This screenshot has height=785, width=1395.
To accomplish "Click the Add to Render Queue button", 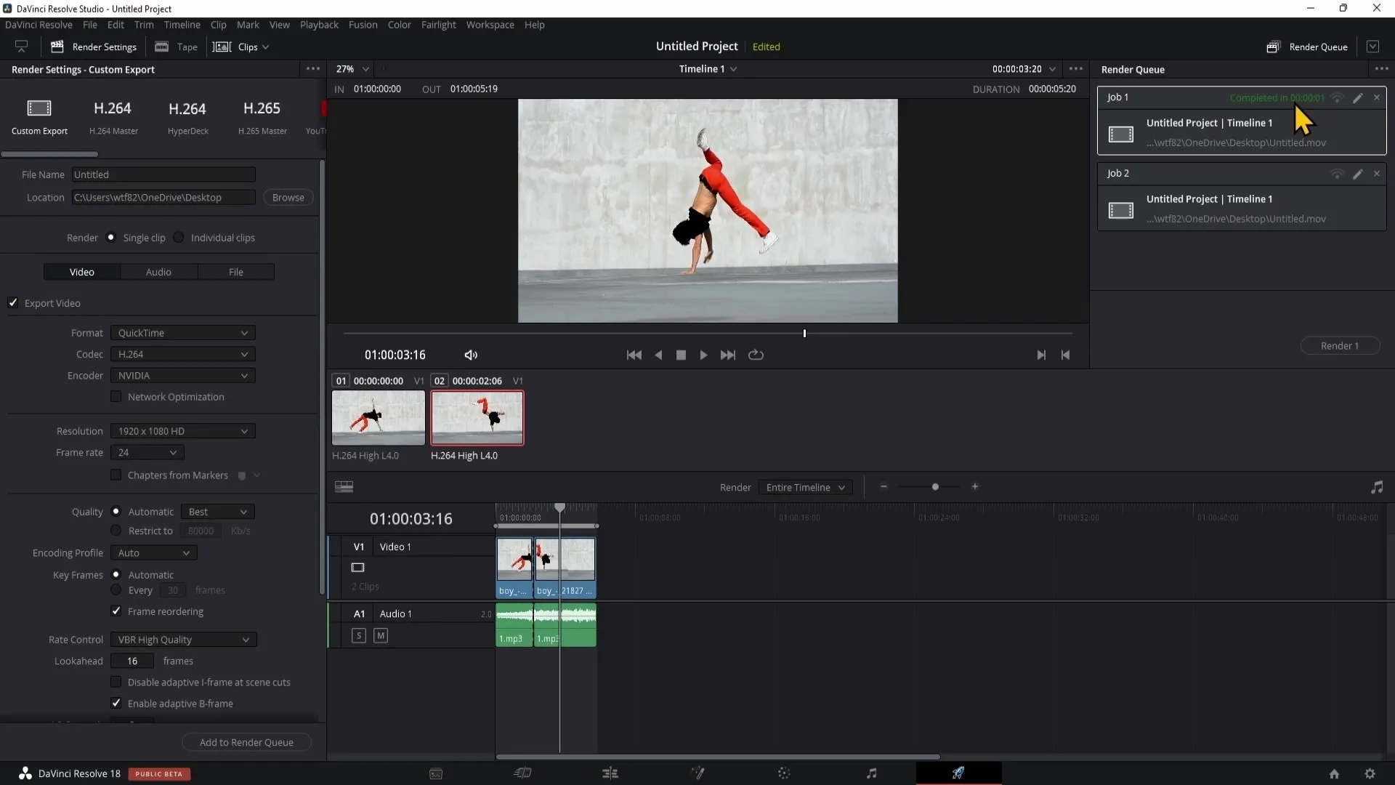I will point(247,742).
